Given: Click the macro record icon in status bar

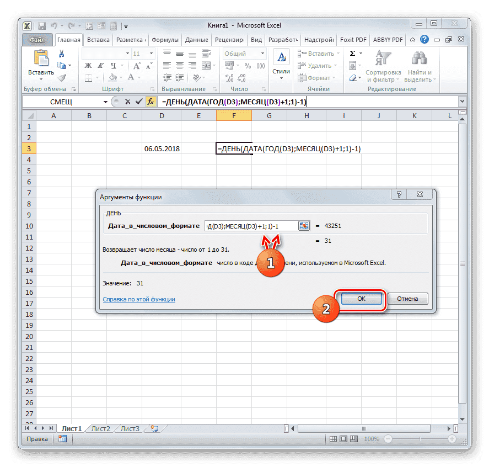Looking at the screenshot, I should tap(62, 439).
